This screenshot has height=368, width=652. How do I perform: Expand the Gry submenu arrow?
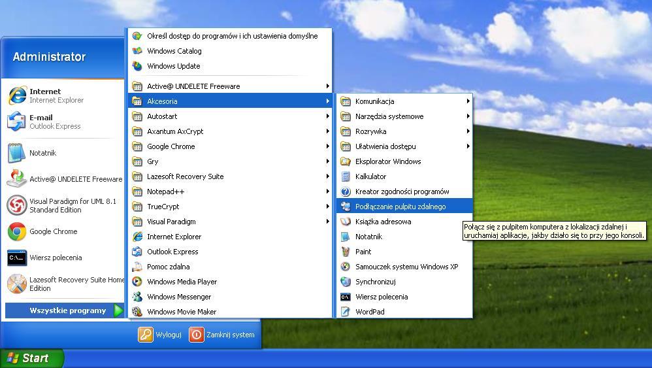[x=328, y=161]
